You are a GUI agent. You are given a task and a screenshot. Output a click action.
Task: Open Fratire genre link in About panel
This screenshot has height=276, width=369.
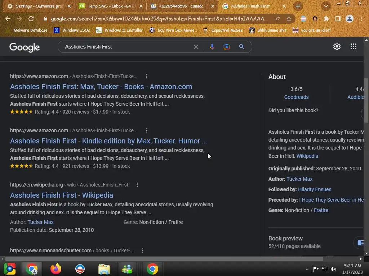pyautogui.click(x=321, y=210)
